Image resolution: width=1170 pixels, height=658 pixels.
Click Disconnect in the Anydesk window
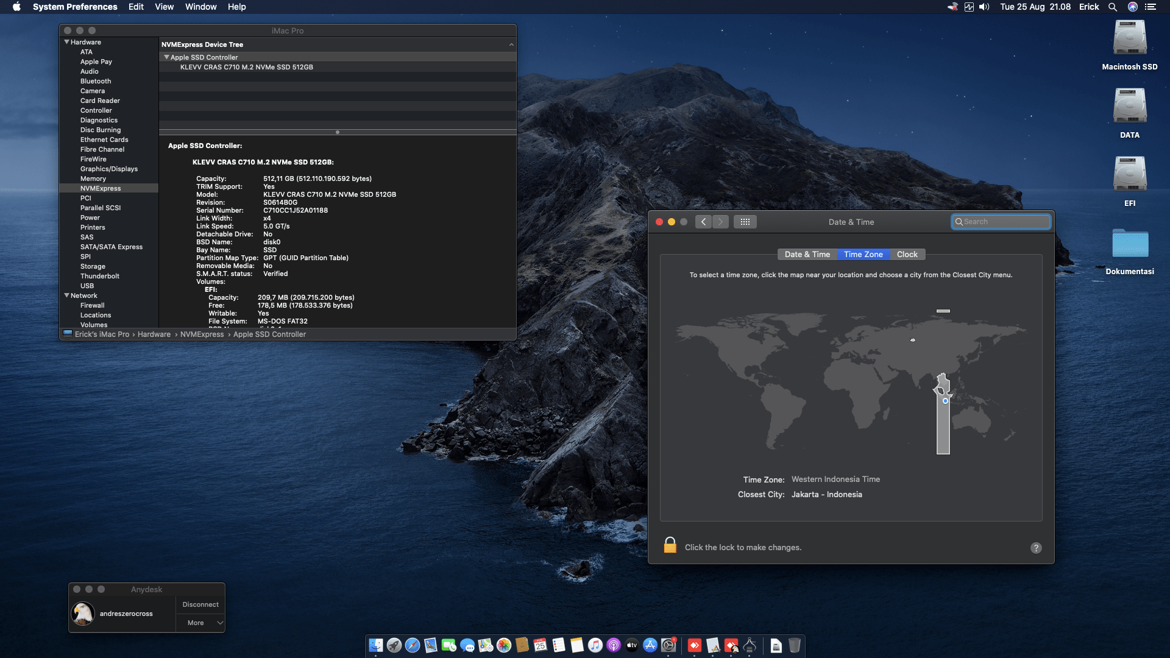coord(200,604)
